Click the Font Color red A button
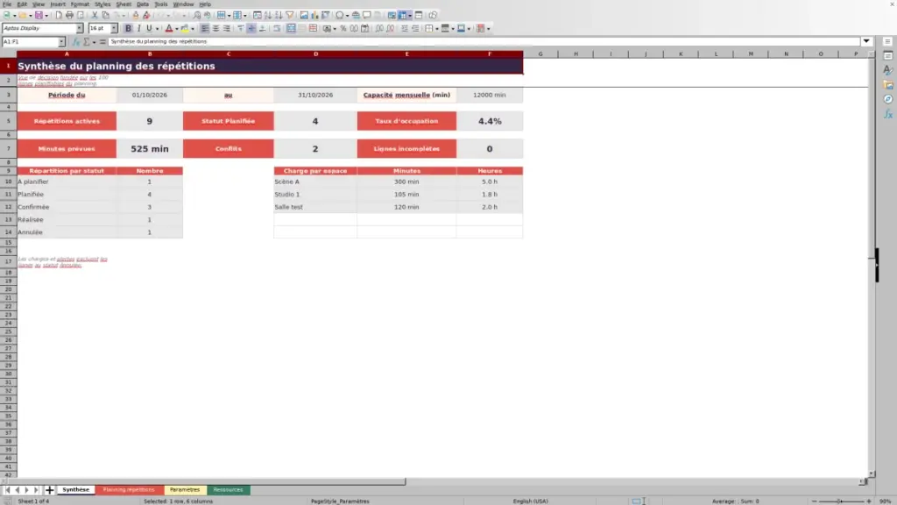Viewport: 897px width, 505px height. tap(169, 28)
